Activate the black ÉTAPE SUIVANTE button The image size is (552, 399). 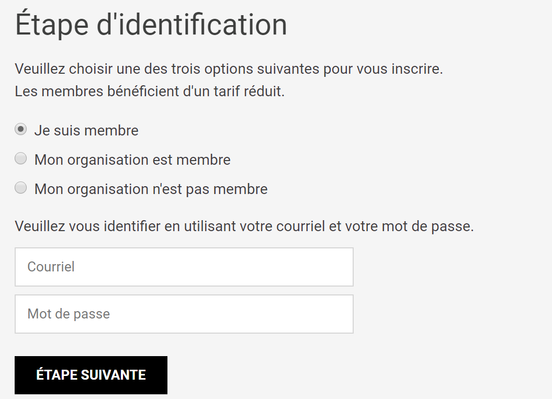(91, 374)
